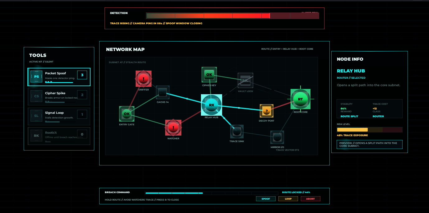The height and width of the screenshot is (213, 429).
Task: Click the Risk Level exposure bar
Action: pos(370,130)
